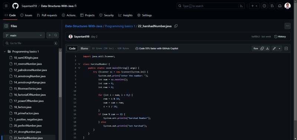Switch to the Blame view
Image resolution: width=297 pixels, height=140 pixels.
[84, 49]
